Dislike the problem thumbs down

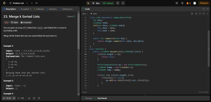coord(14,98)
